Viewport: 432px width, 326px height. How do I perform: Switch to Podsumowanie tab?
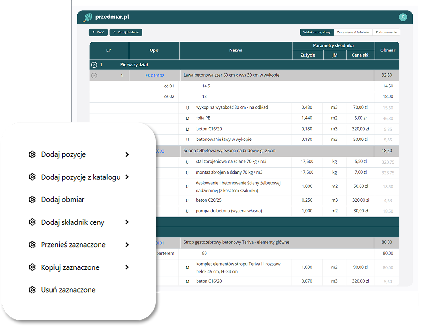pos(386,32)
